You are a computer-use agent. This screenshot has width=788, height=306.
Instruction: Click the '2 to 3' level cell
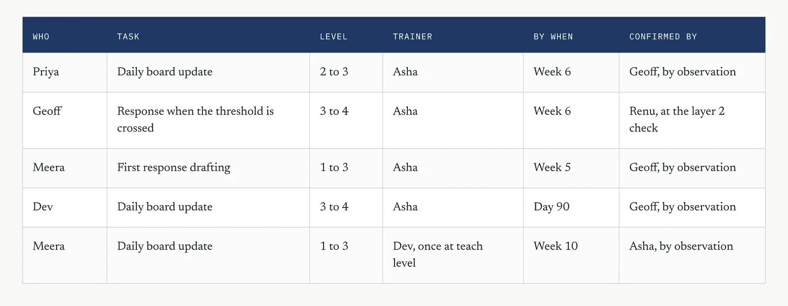[346, 72]
